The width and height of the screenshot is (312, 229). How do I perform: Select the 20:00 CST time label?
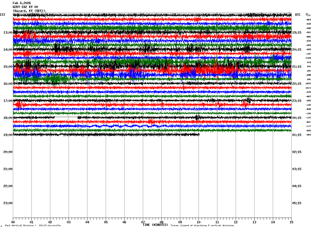click(8, 152)
